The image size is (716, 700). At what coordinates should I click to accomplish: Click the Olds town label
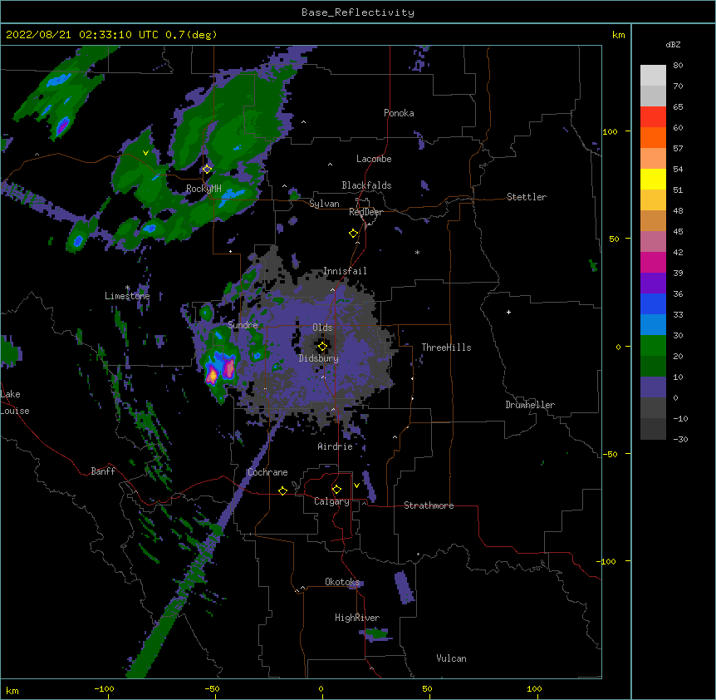[322, 328]
